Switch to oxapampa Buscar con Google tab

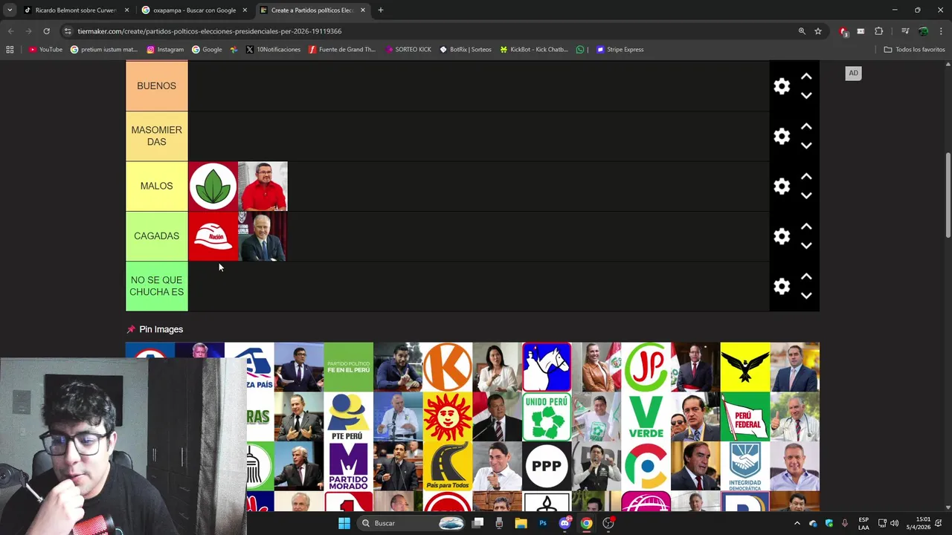[193, 10]
